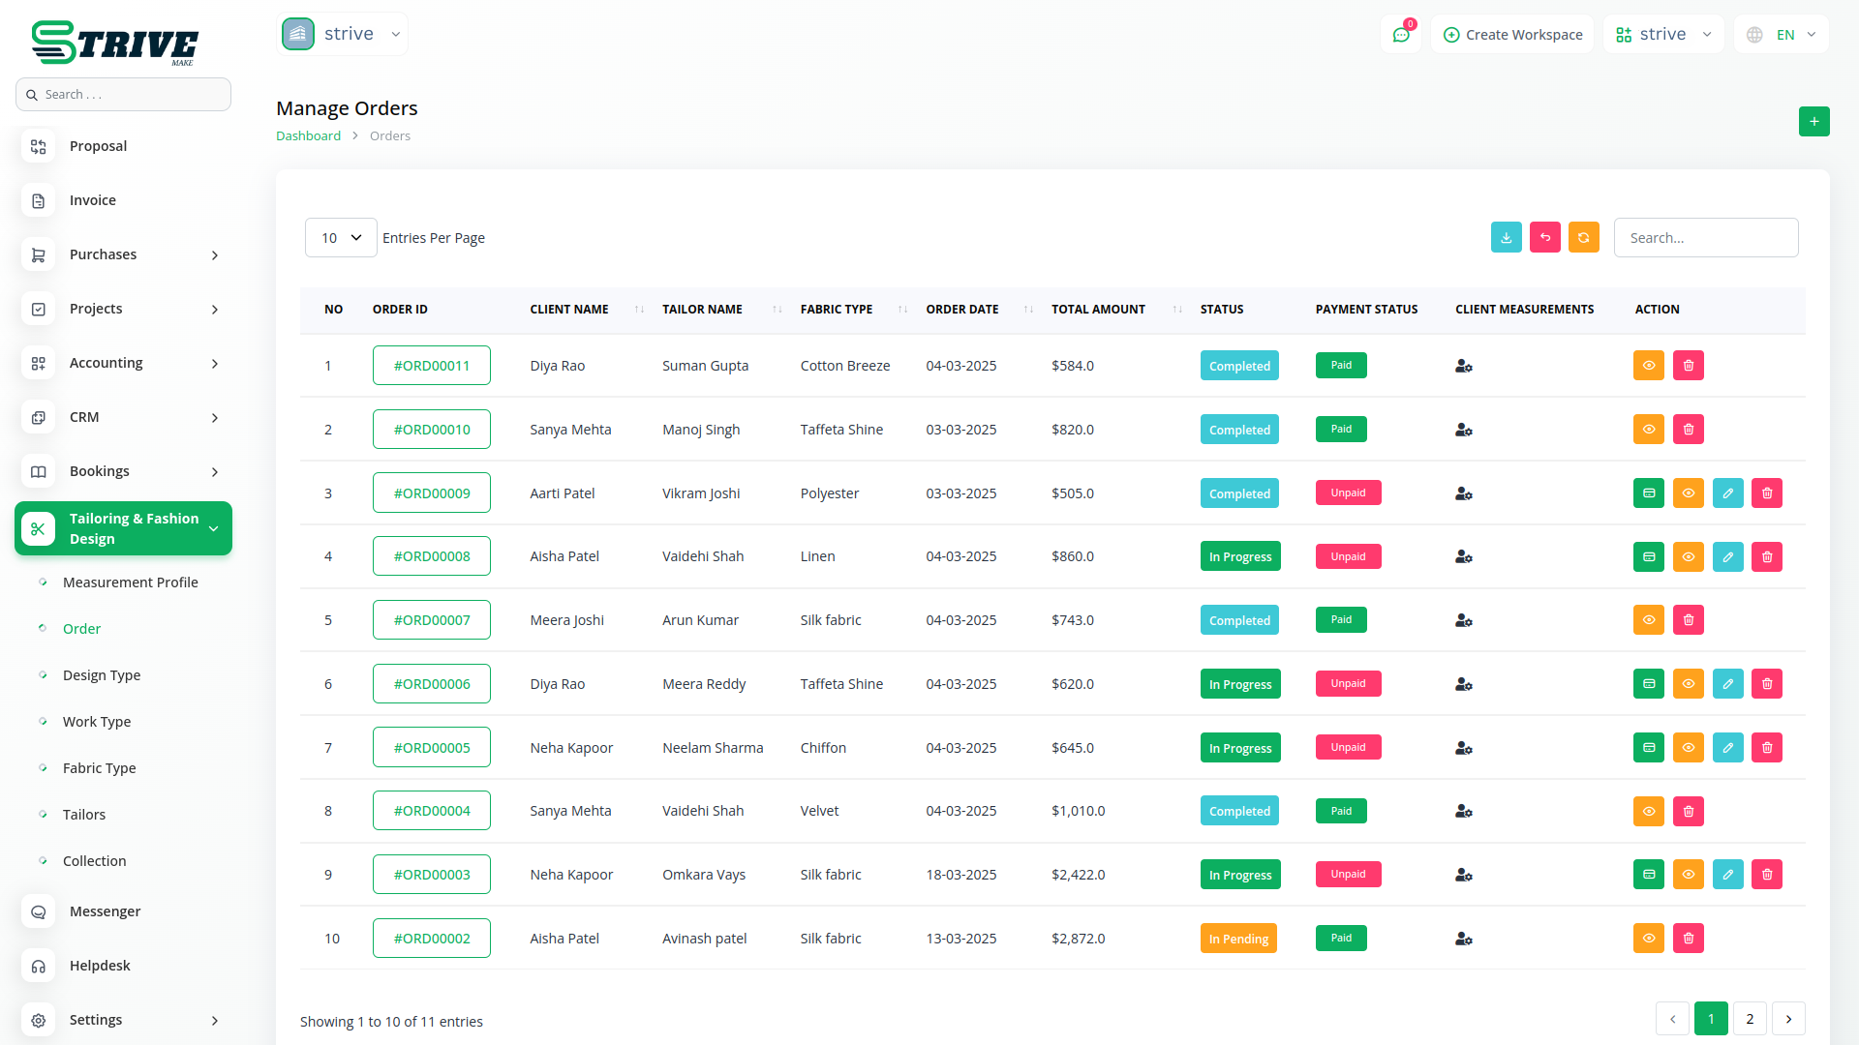Open order link #ORD00005

coord(431,747)
